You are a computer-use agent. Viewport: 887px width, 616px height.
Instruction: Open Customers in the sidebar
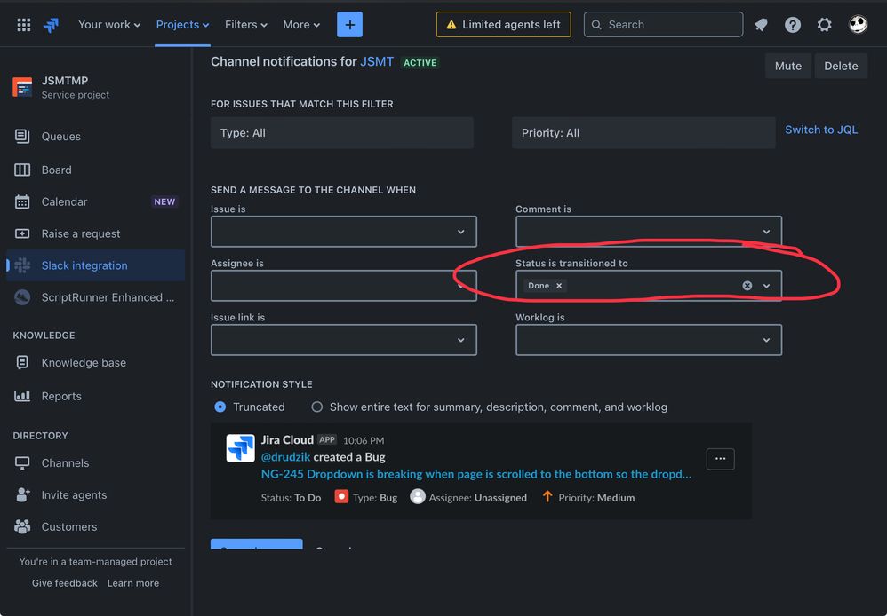tap(95, 526)
